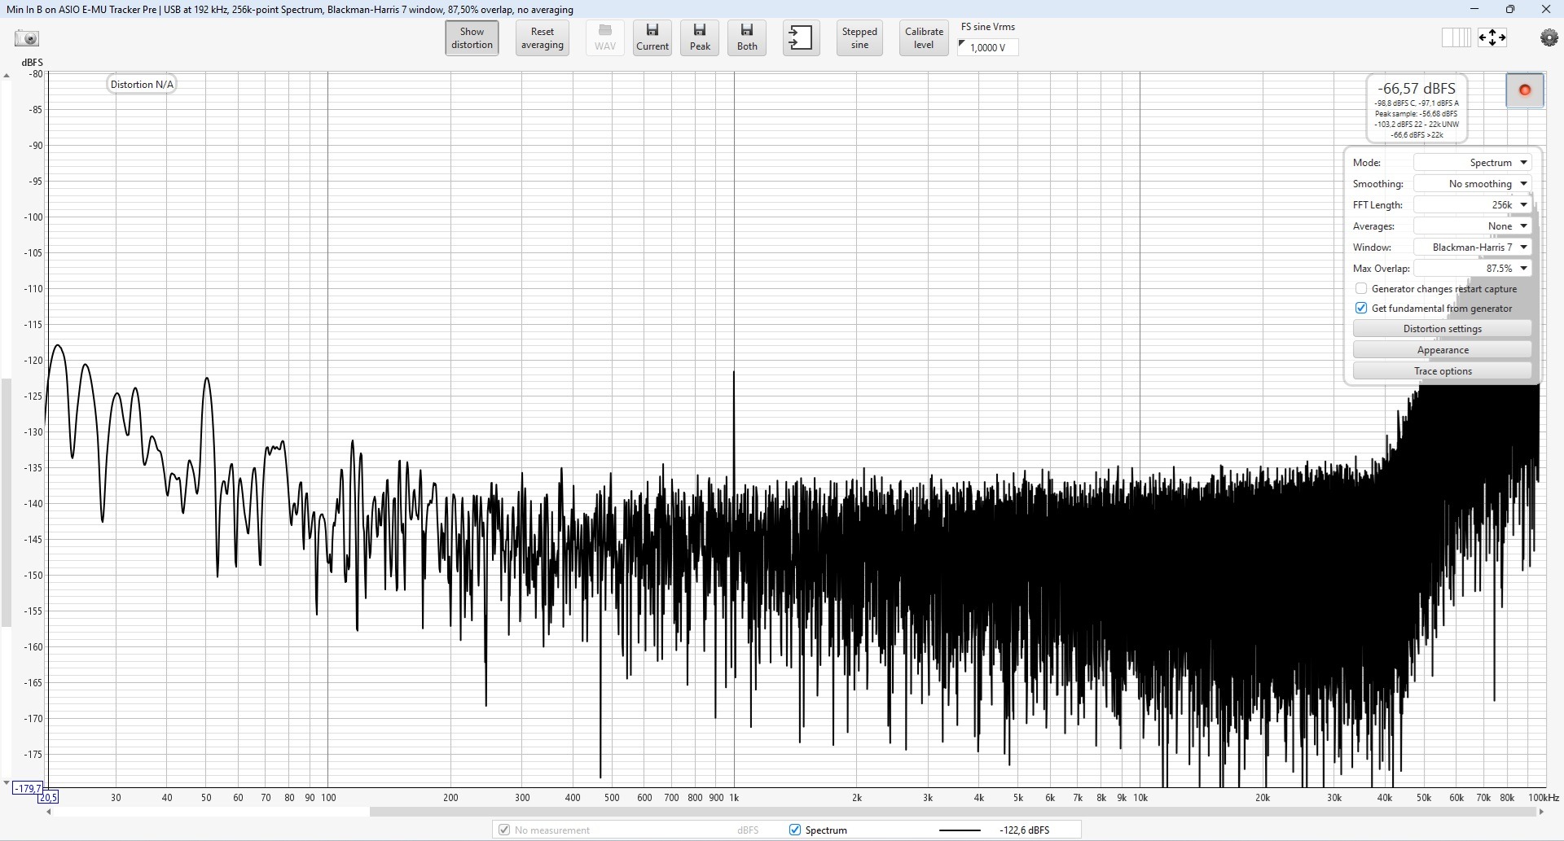This screenshot has height=841, width=1564.
Task: Toggle Show distortion button
Action: pyautogui.click(x=472, y=38)
